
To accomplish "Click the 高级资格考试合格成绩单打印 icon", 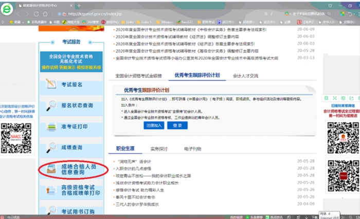I will [x=51, y=190].
